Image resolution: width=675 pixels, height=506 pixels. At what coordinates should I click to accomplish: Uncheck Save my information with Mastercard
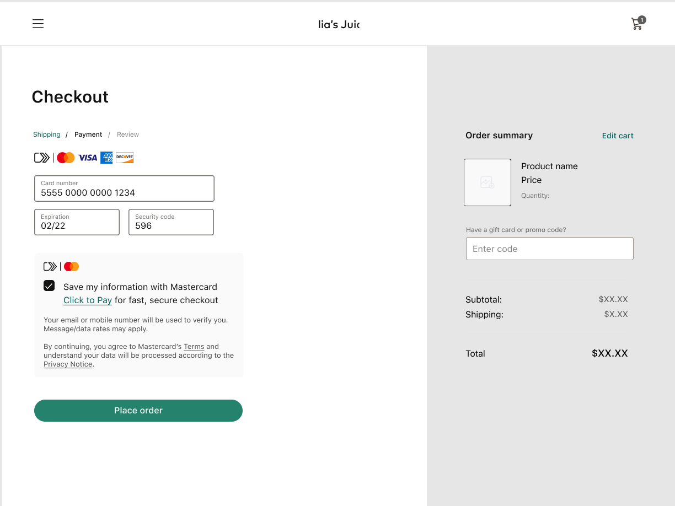49,286
